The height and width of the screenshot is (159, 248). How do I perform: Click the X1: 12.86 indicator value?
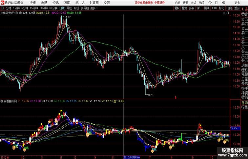pos(23,101)
